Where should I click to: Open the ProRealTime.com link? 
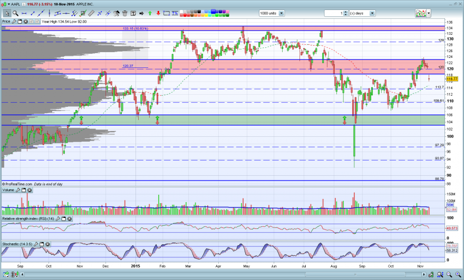(18, 184)
